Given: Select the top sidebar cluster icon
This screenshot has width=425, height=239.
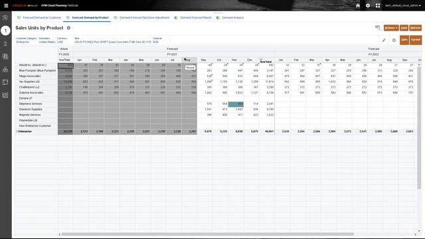Looking at the screenshot, I should point(5,18).
